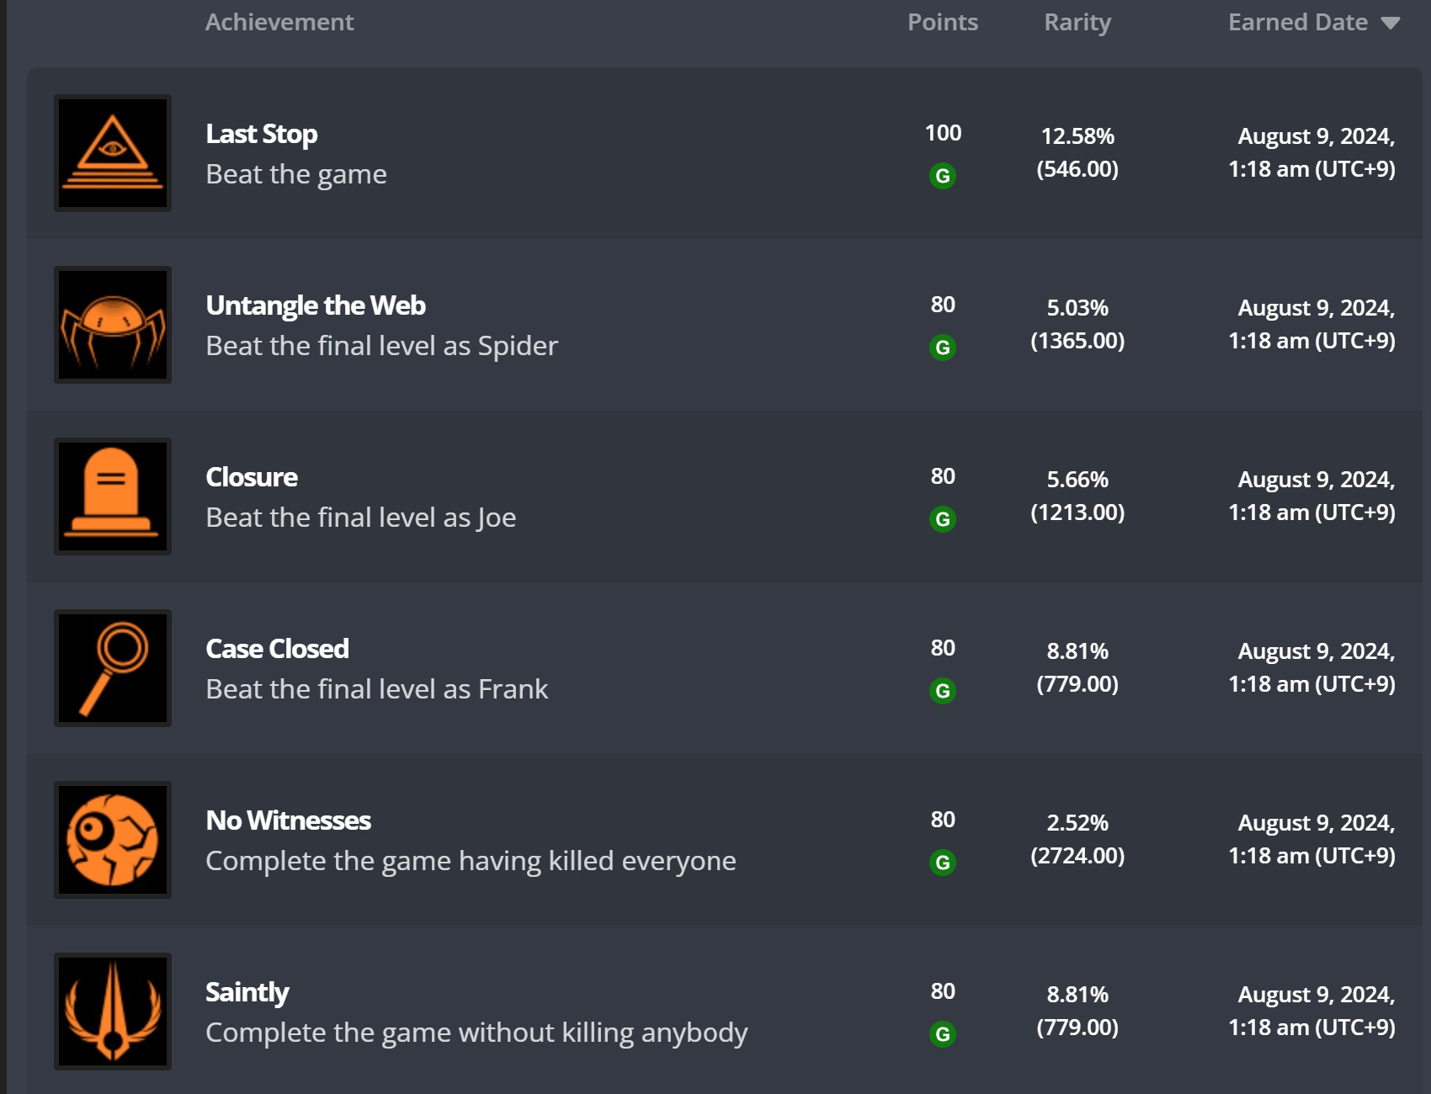Click the Saintly winged emblem icon
This screenshot has width=1431, height=1094.
click(x=113, y=1012)
